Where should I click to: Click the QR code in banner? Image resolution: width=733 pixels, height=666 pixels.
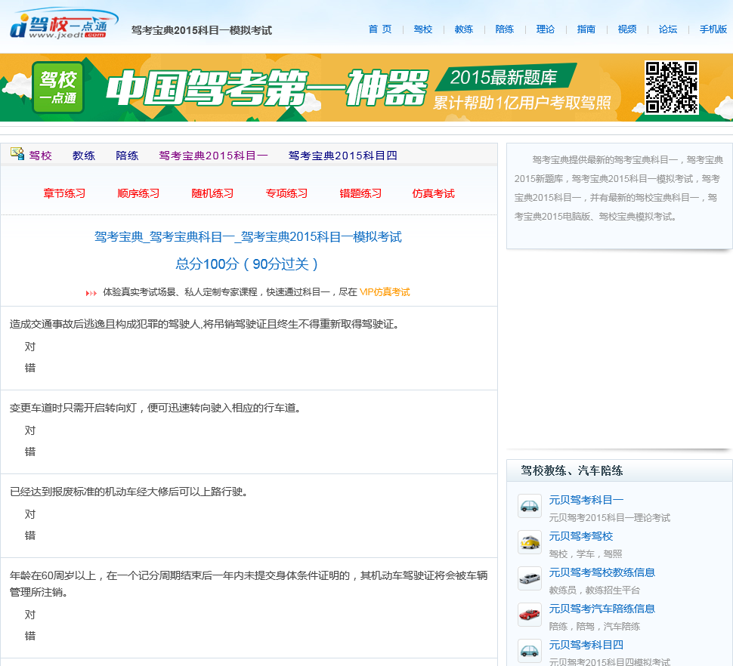point(672,88)
